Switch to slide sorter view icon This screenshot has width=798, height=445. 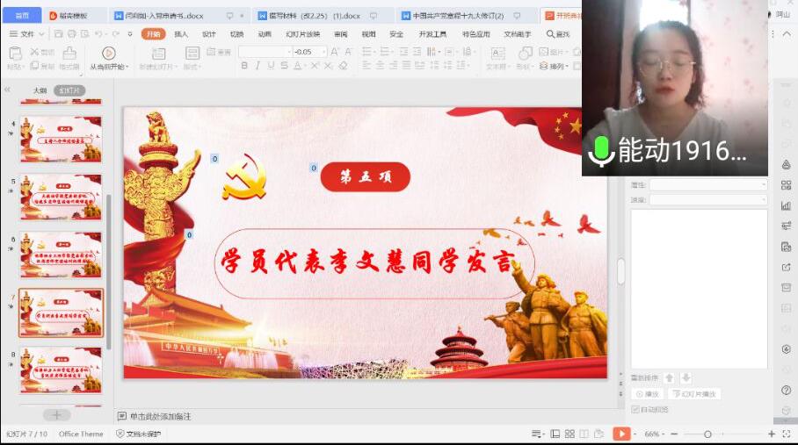click(x=570, y=434)
